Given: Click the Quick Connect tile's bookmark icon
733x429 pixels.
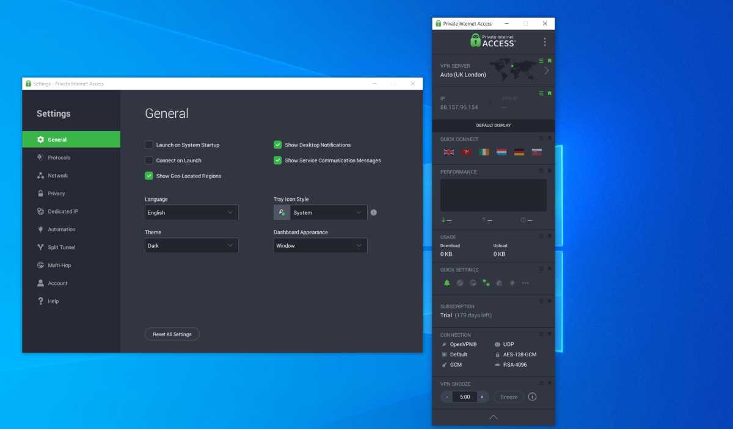Looking at the screenshot, I should tap(550, 139).
